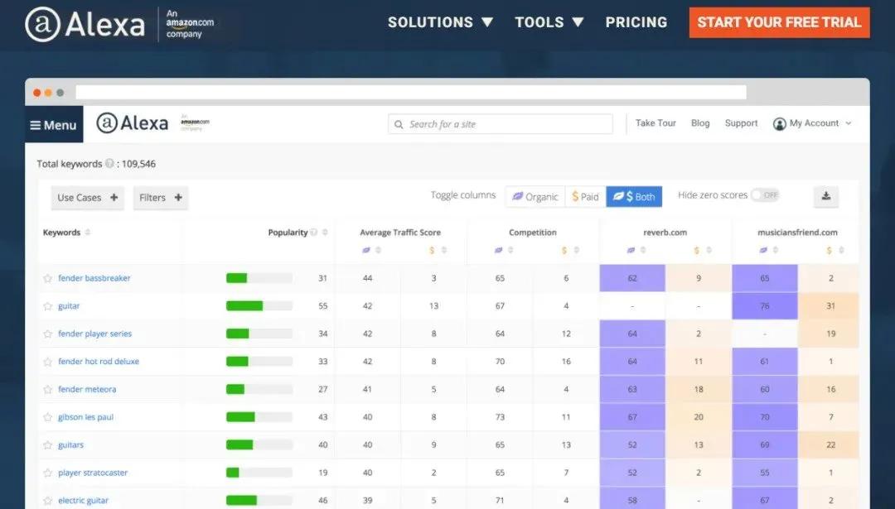Toggle the Hide zero scores switch

[x=765, y=195]
